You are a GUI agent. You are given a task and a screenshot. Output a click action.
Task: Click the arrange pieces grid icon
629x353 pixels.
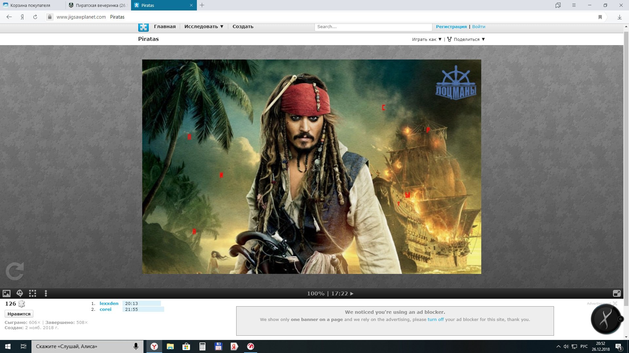(32, 294)
